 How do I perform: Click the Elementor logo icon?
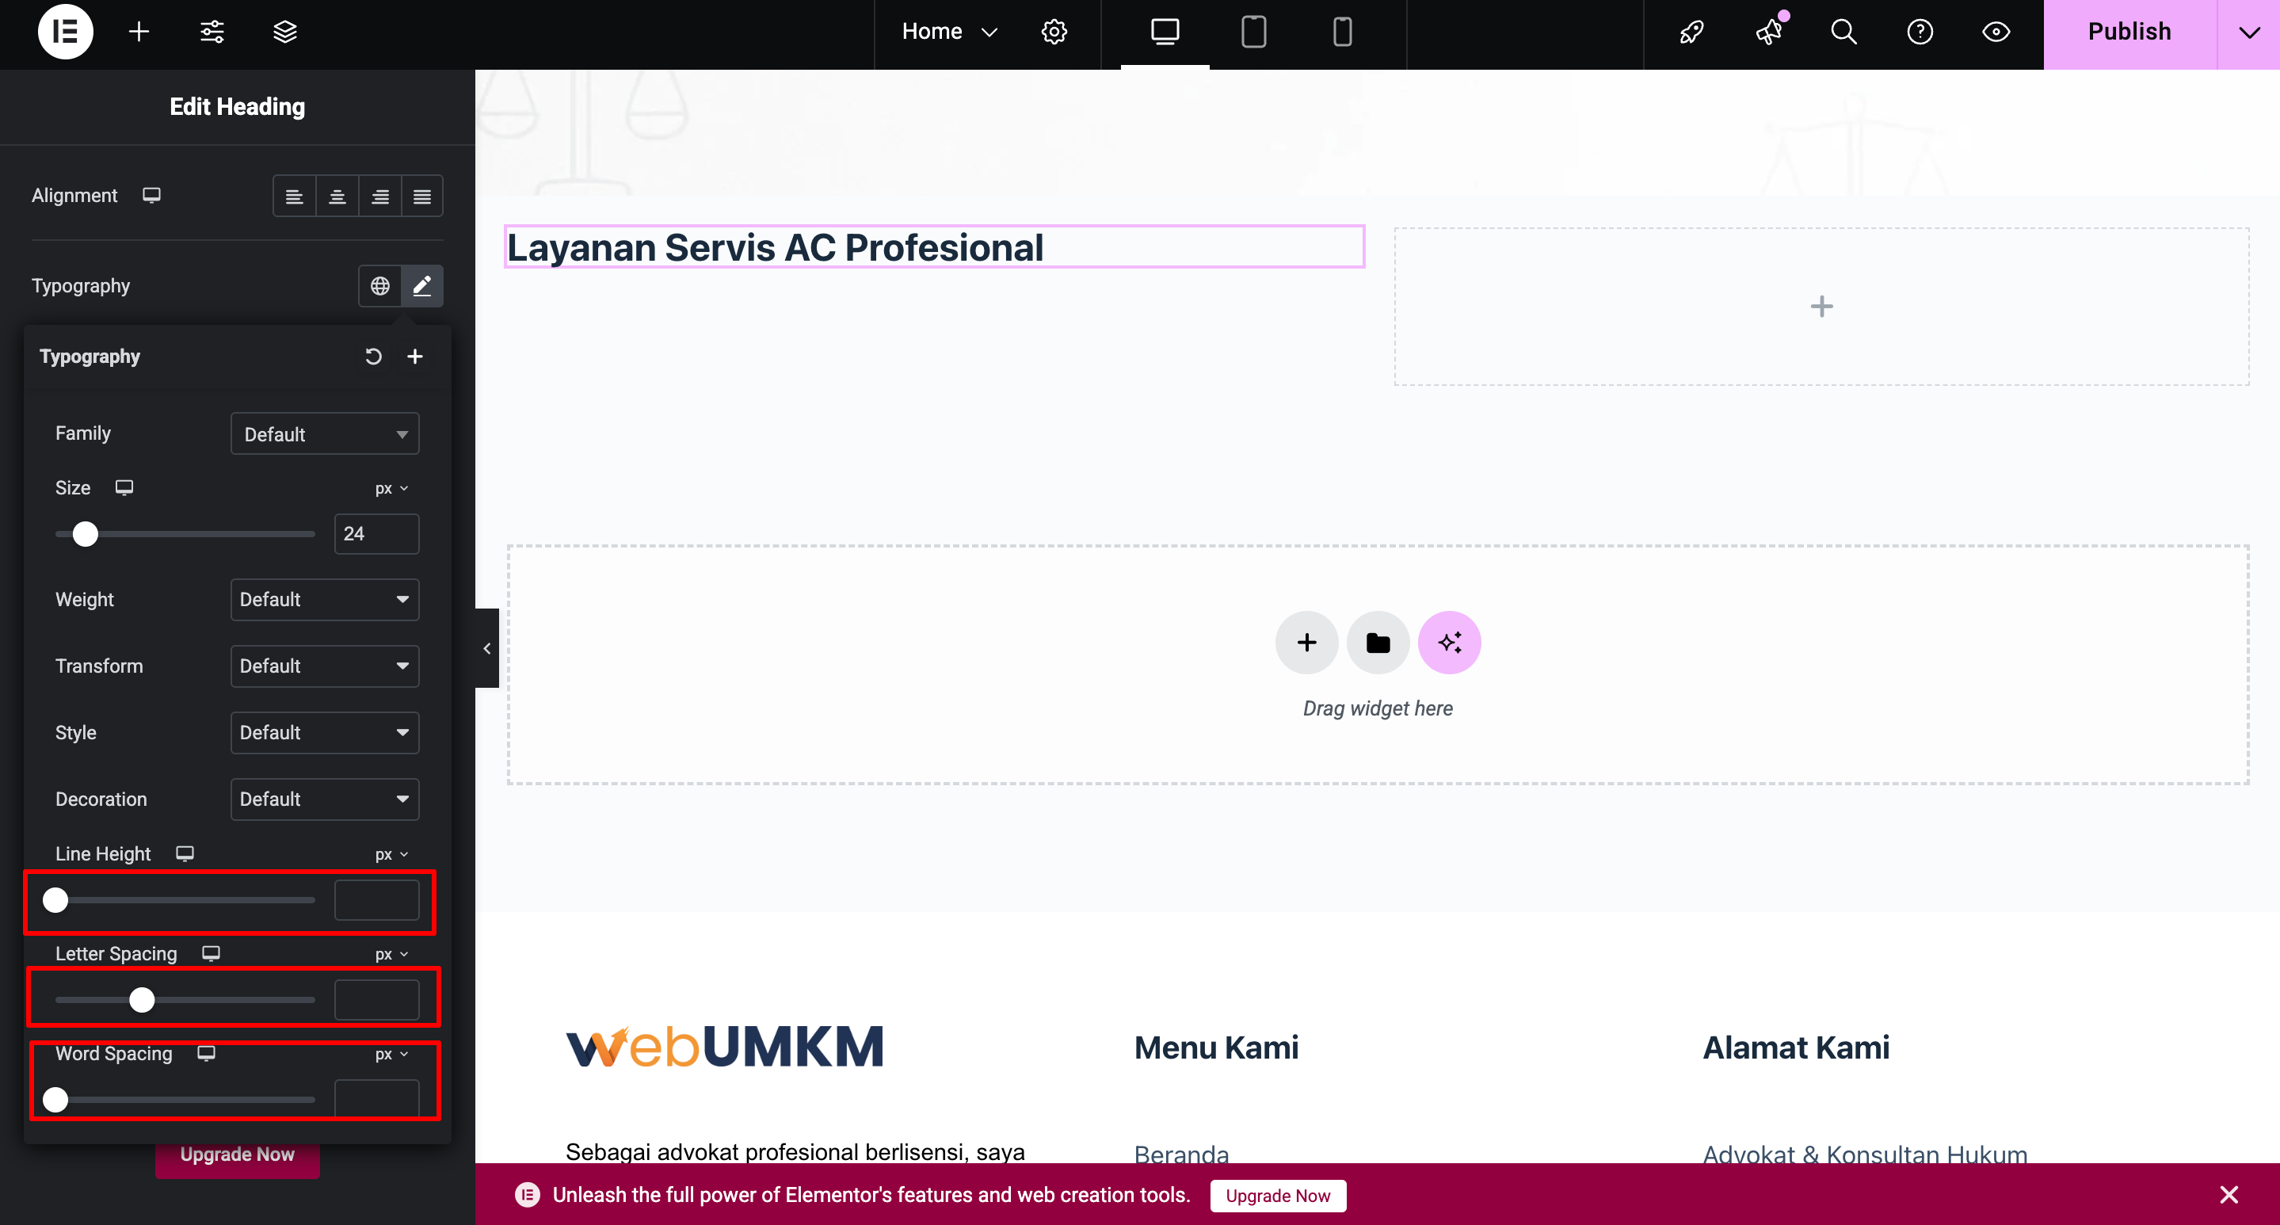click(x=66, y=32)
